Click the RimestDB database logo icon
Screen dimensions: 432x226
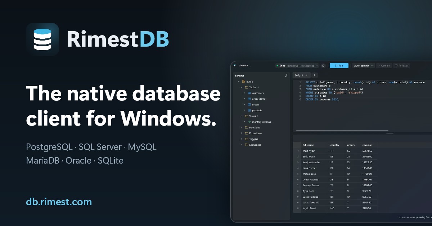click(x=42, y=39)
